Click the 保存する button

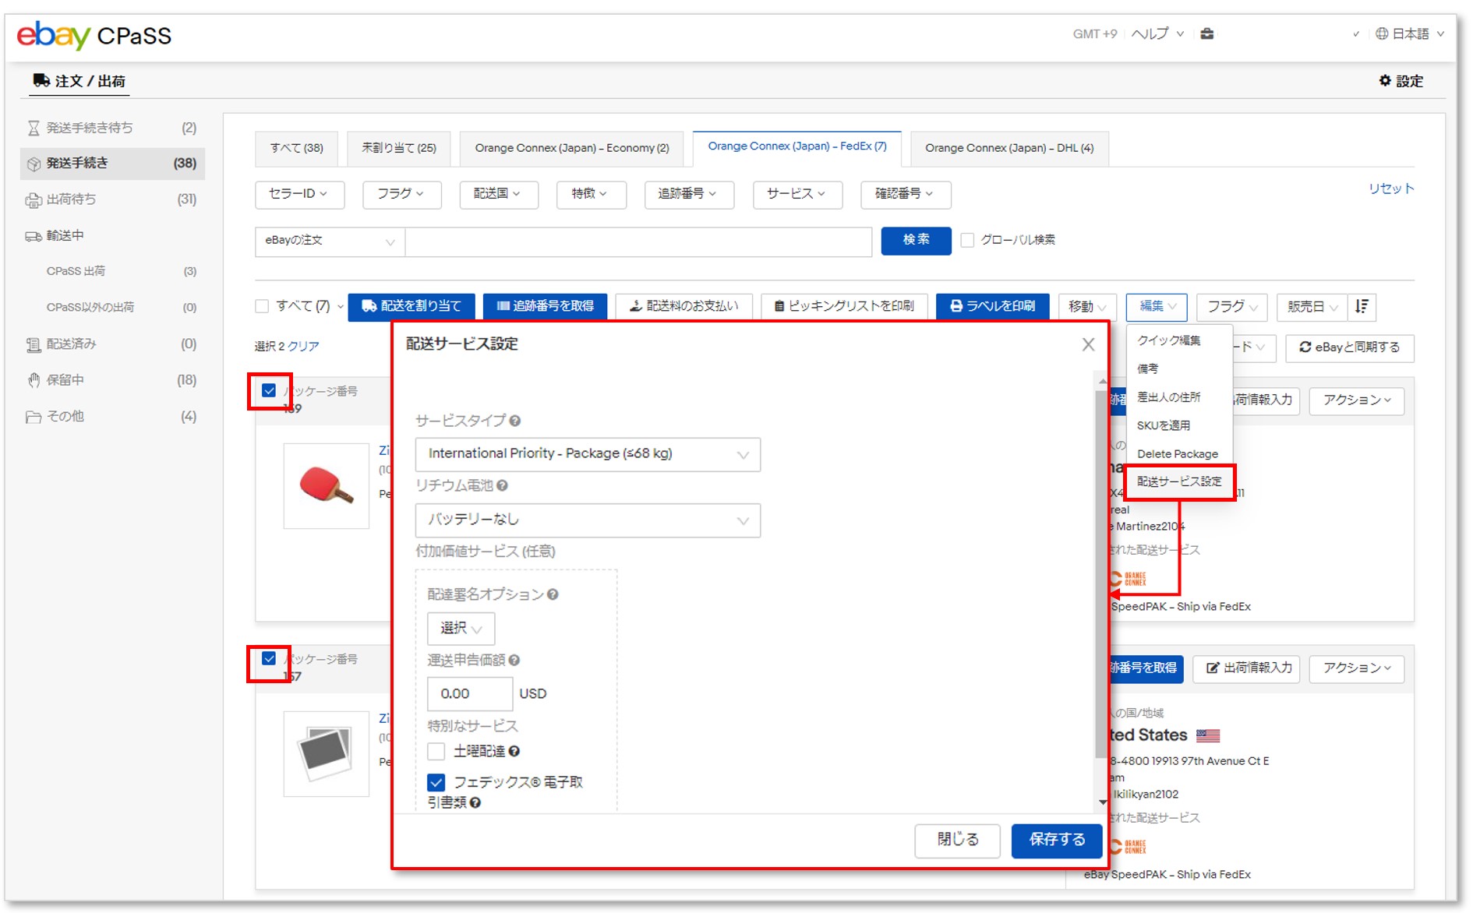(1057, 840)
